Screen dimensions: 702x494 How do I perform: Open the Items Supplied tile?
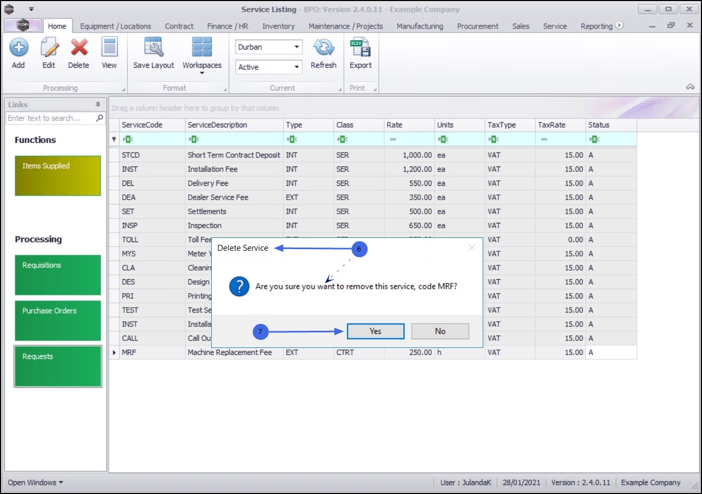[x=58, y=176]
